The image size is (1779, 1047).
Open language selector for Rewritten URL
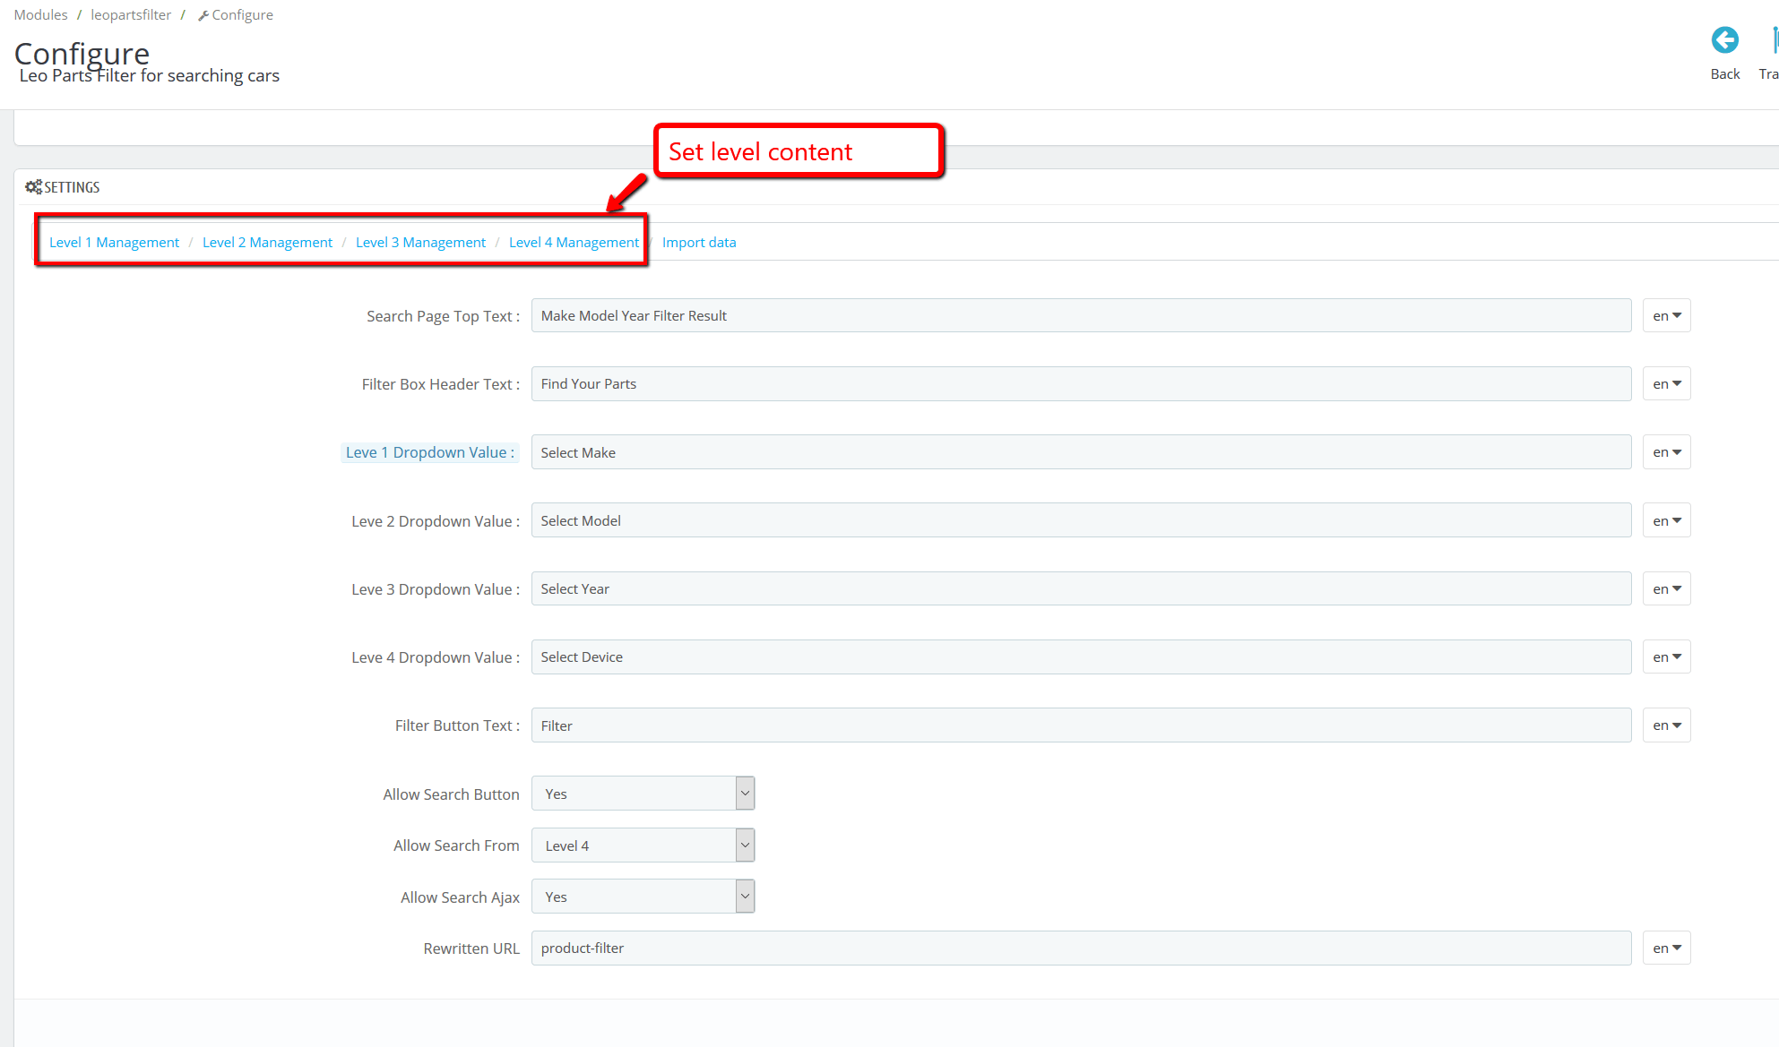coord(1666,948)
